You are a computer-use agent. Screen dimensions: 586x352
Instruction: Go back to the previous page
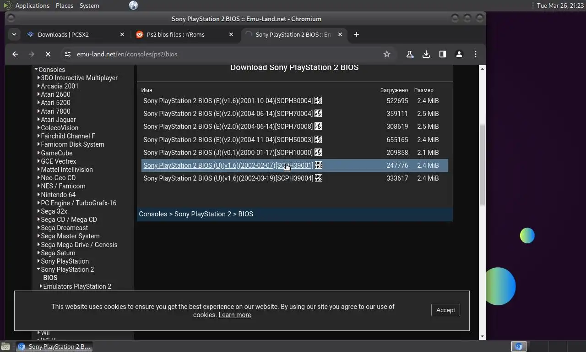(x=15, y=54)
